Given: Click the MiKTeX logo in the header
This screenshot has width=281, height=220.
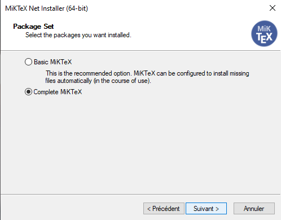Looking at the screenshot, I should point(264,33).
